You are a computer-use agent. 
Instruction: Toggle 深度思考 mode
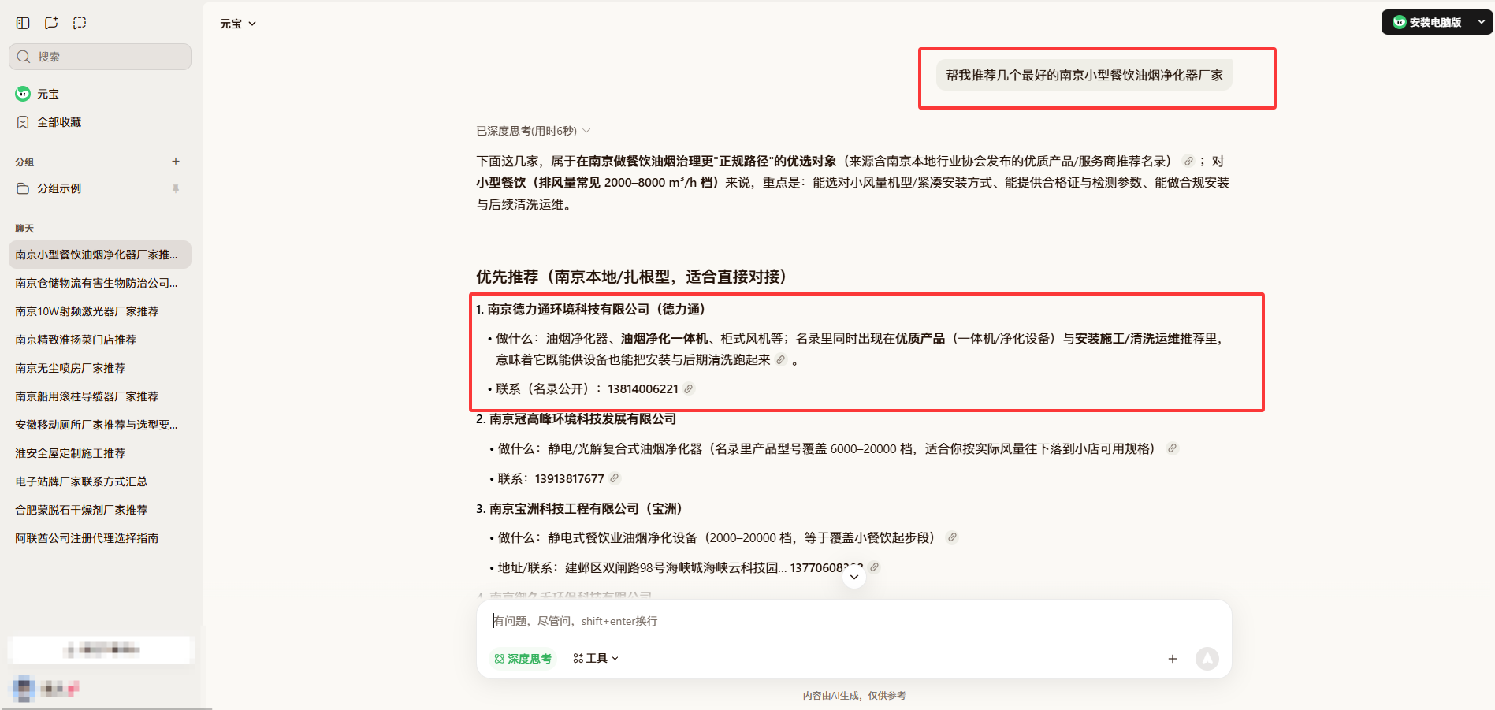(523, 659)
